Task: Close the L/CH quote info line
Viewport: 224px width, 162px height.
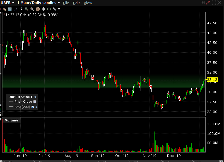Action: point(4,14)
